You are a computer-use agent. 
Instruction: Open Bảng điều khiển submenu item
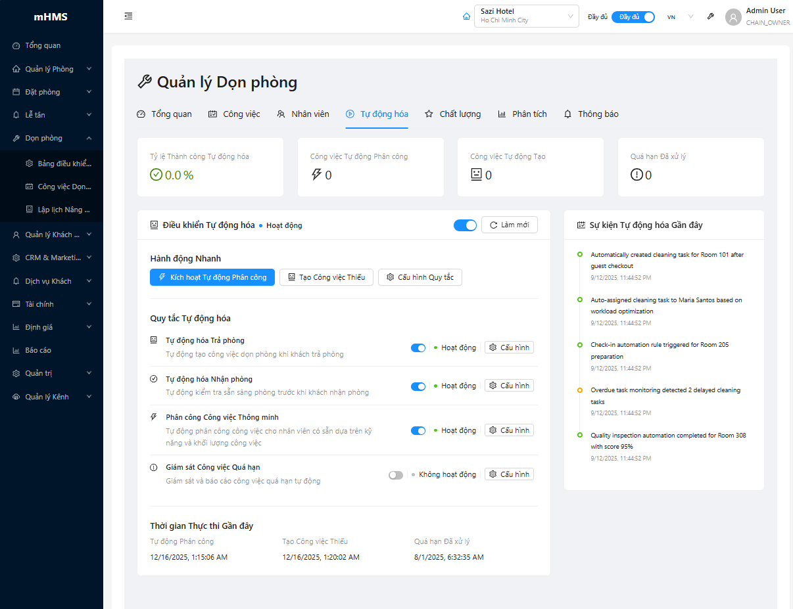click(64, 164)
